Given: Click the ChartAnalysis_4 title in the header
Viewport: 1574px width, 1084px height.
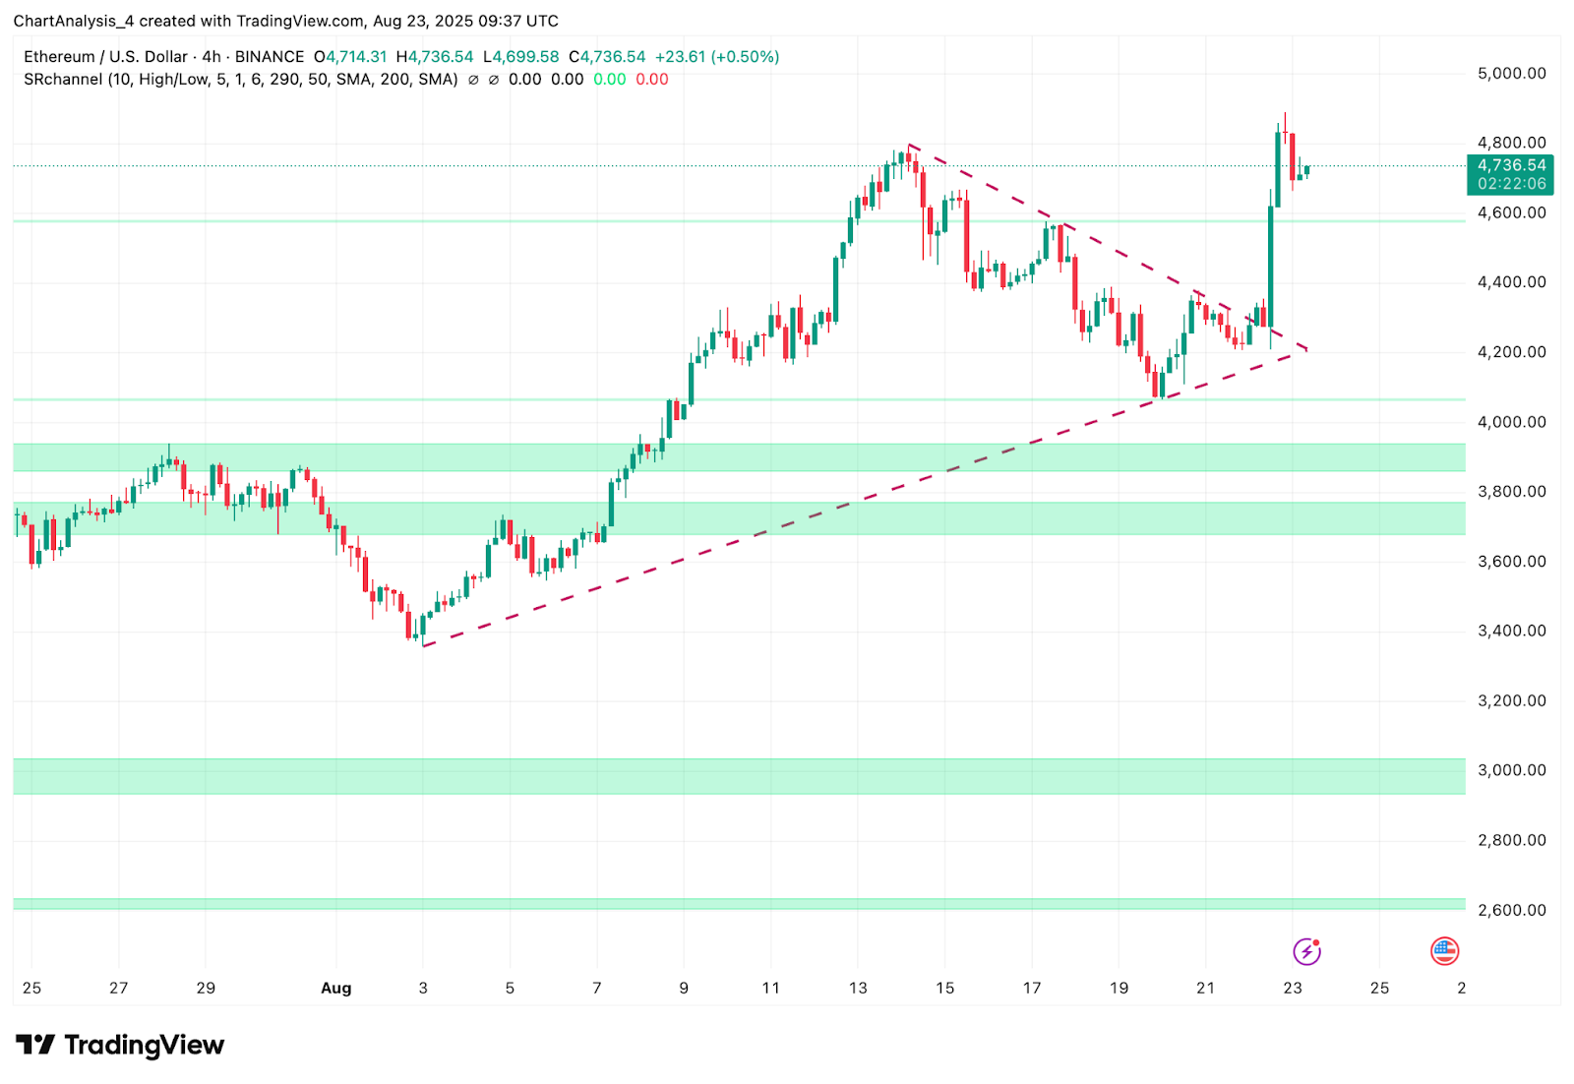Looking at the screenshot, I should pos(76,20).
